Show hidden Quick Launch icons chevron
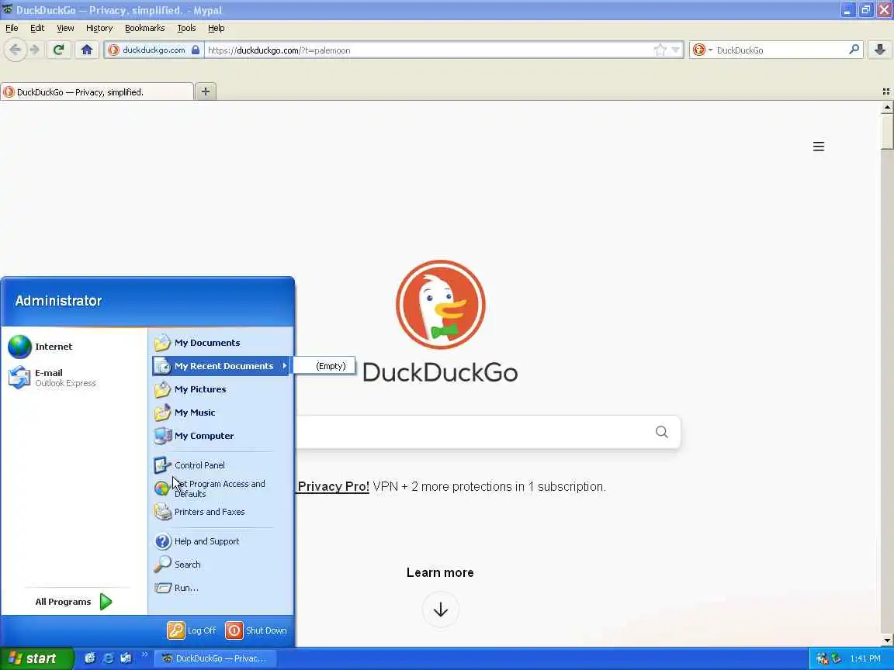The image size is (894, 670). pyautogui.click(x=144, y=654)
